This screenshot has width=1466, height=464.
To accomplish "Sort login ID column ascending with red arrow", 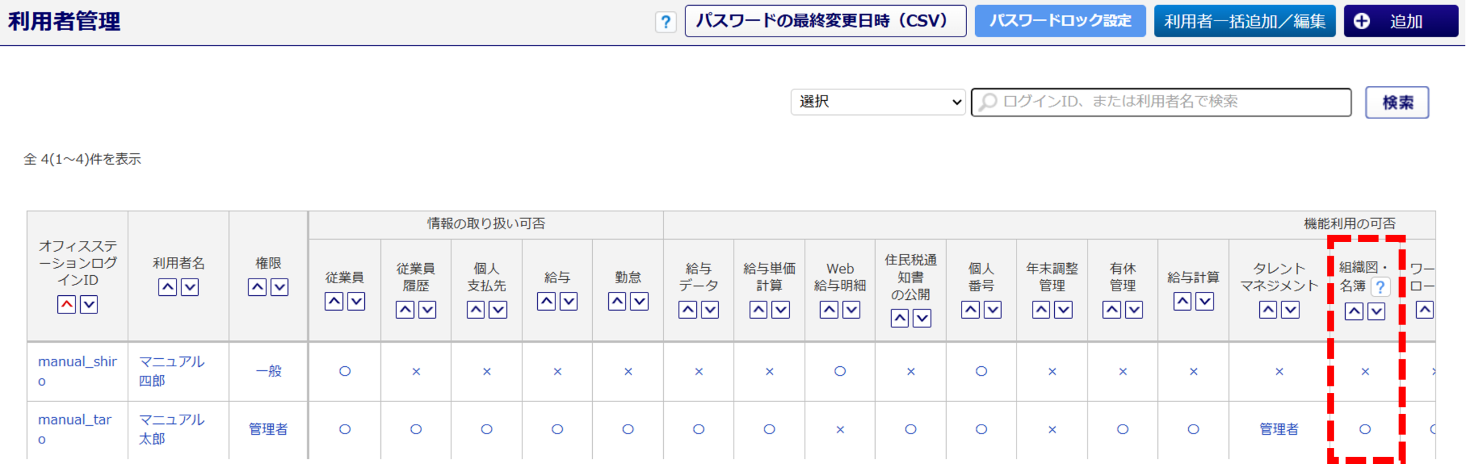I will coord(66,304).
